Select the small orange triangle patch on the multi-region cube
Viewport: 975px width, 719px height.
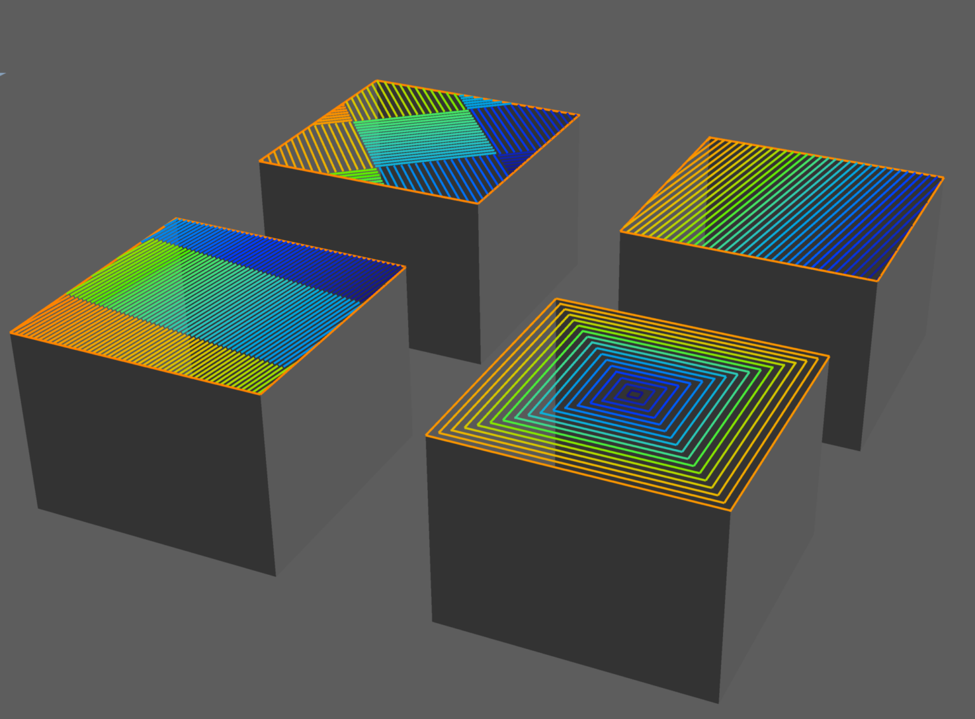335,116
